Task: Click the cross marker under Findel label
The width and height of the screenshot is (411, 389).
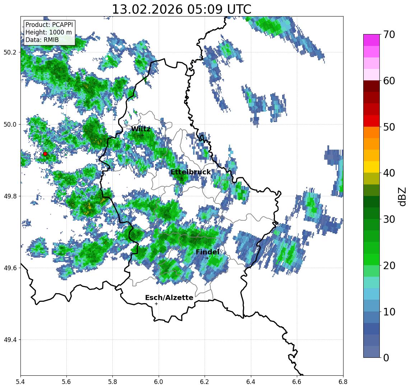Action: (207, 258)
